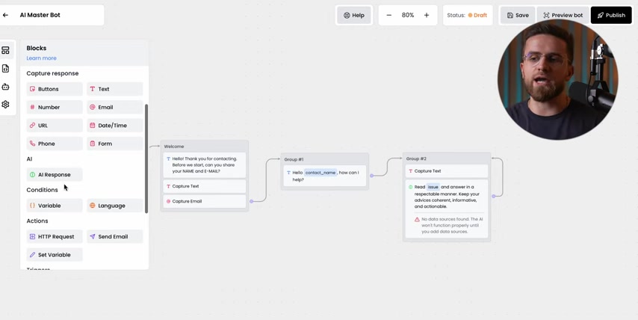Add a Language condition block
Viewport: 638px width, 320px height.
[115, 206]
